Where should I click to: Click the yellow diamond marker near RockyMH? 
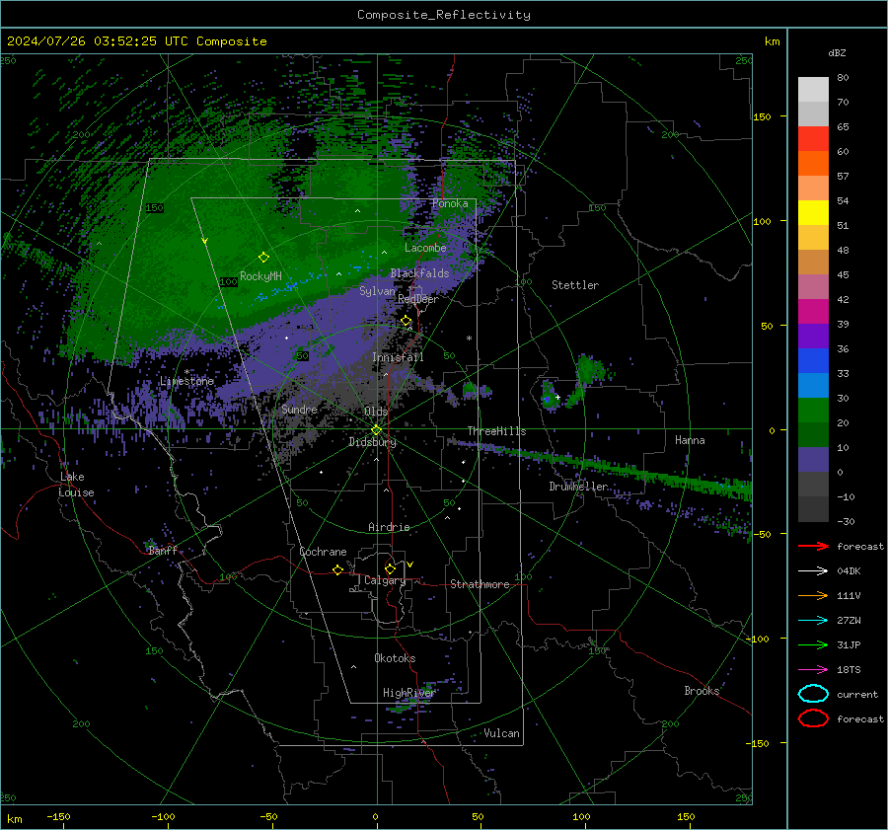tap(263, 258)
